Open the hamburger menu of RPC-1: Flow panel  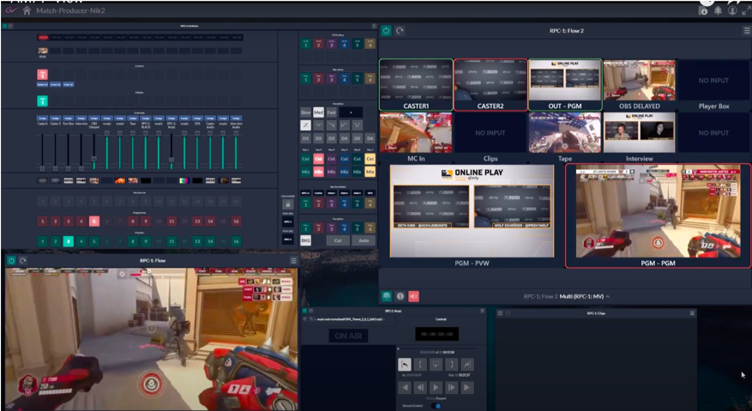coord(293,261)
